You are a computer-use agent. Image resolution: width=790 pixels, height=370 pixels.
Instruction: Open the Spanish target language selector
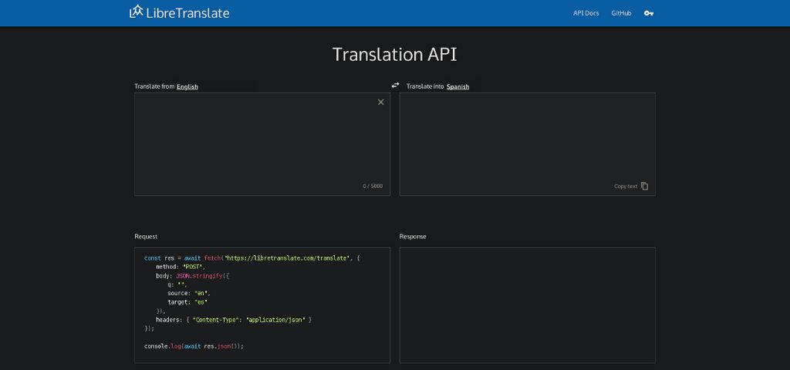click(457, 87)
